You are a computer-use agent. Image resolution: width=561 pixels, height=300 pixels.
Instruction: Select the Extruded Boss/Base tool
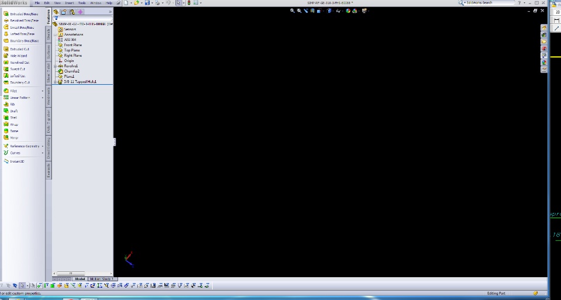tap(21, 14)
